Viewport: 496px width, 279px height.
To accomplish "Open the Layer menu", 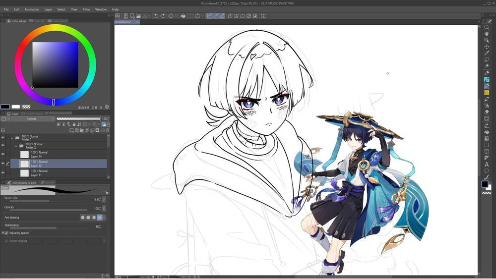I will [48, 9].
